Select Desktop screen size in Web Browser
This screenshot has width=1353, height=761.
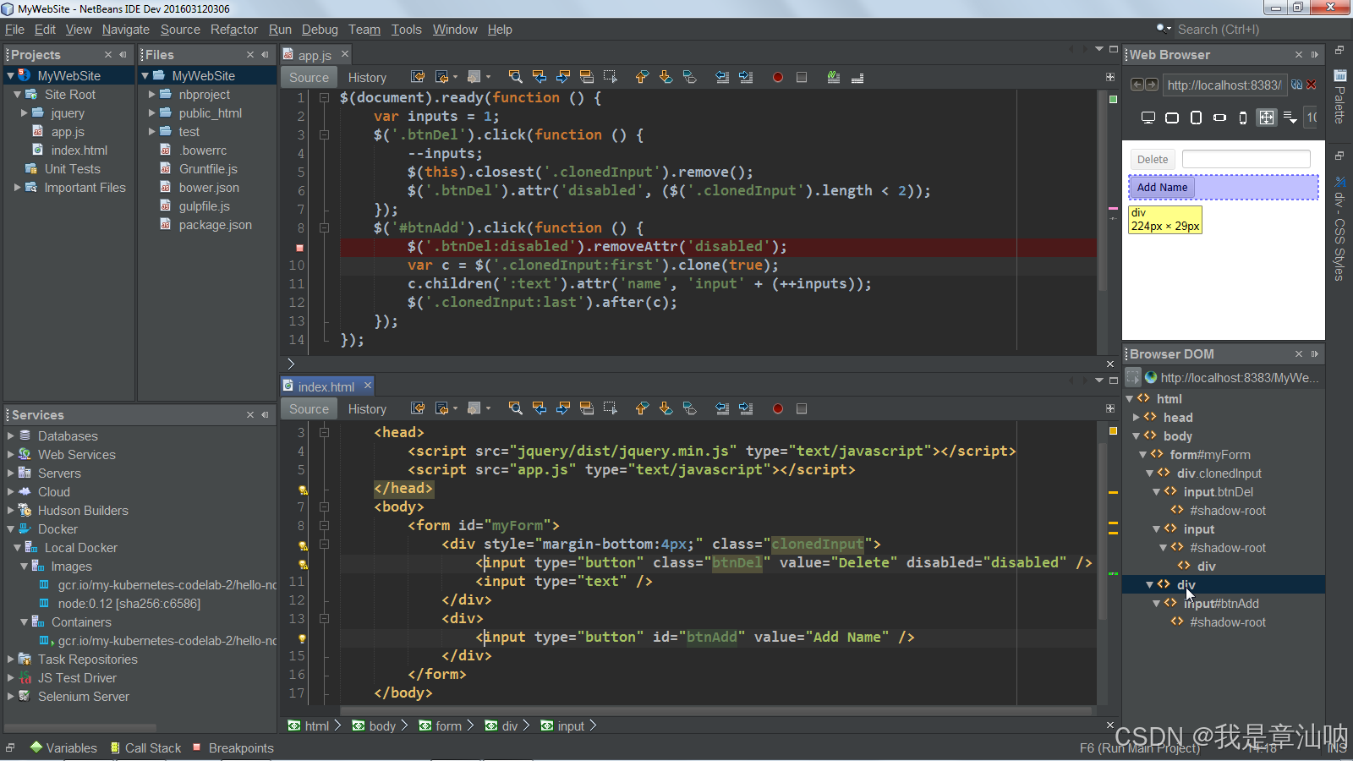pos(1148,118)
